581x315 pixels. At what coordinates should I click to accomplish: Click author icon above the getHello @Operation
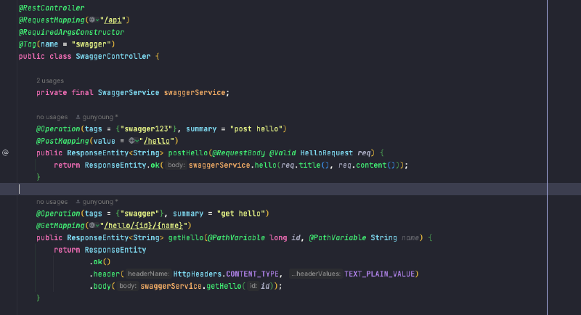point(78,201)
